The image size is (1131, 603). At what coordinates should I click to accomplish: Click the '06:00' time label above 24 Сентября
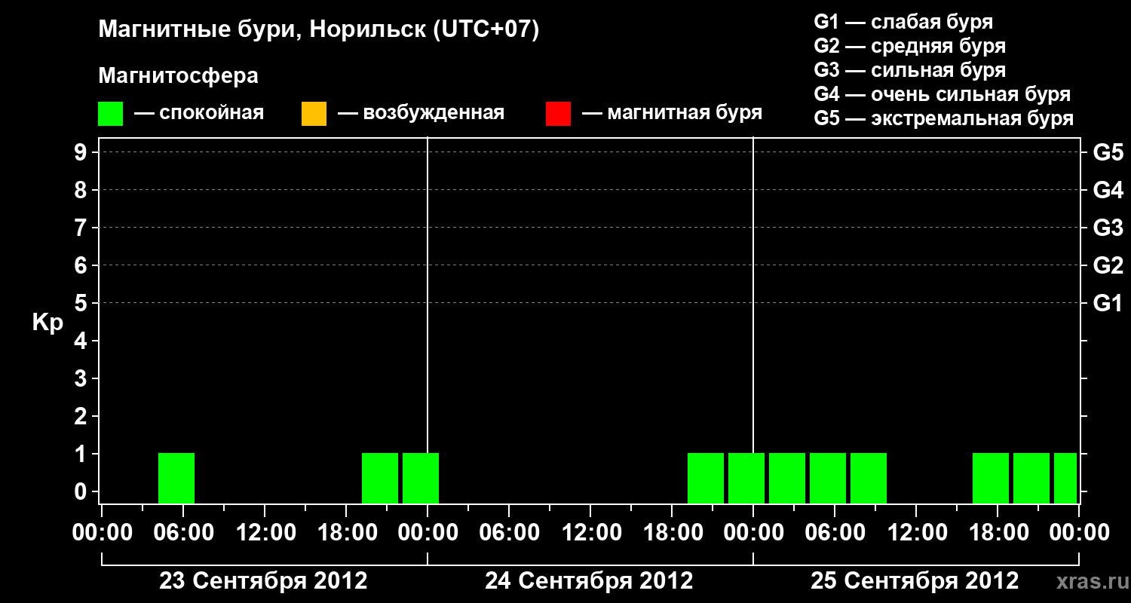pyautogui.click(x=509, y=533)
